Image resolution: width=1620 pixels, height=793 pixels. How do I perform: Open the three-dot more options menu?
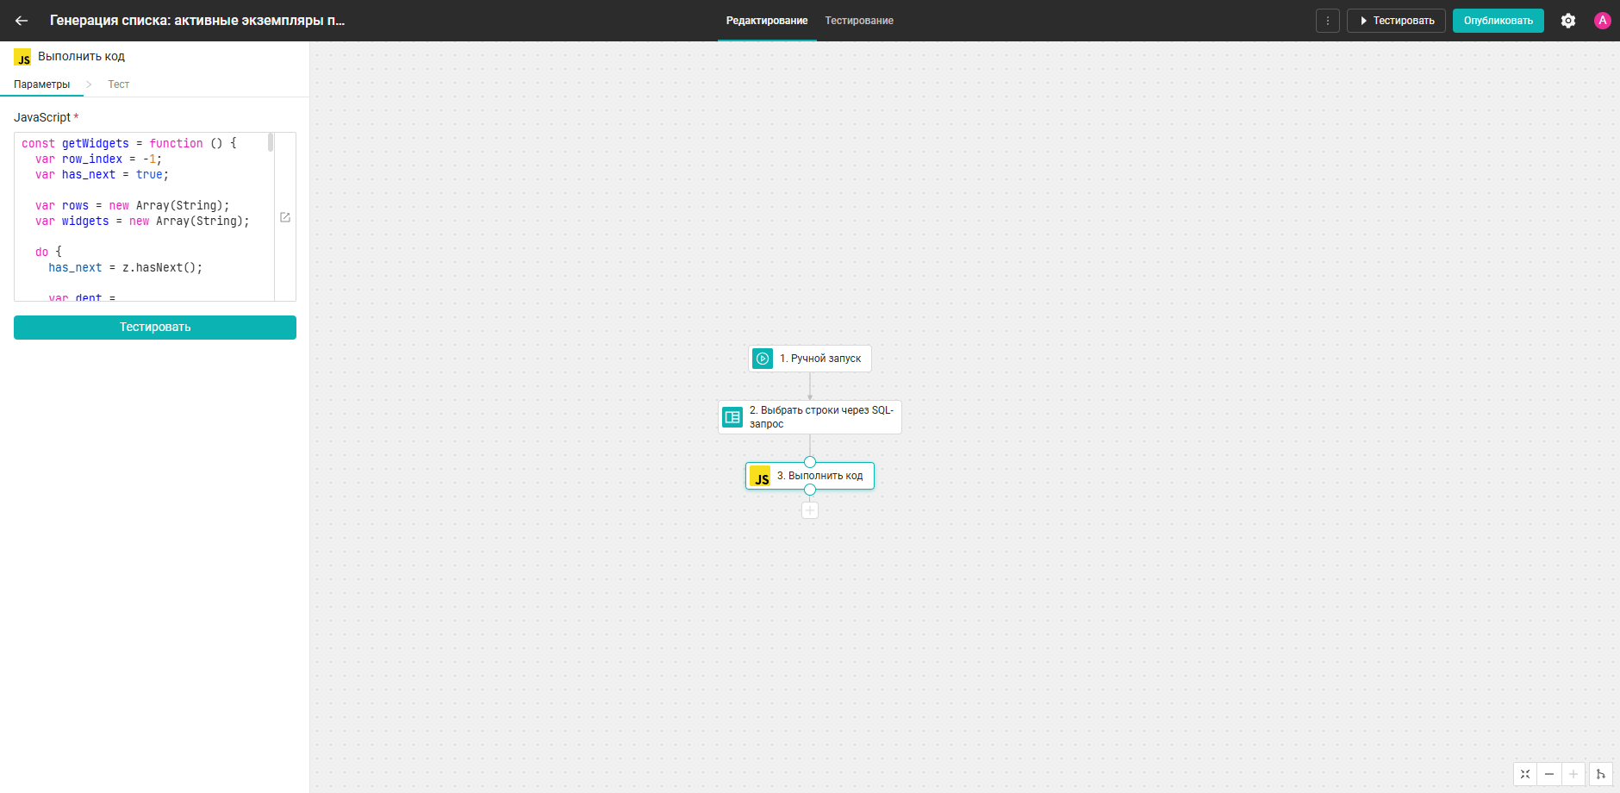point(1328,21)
